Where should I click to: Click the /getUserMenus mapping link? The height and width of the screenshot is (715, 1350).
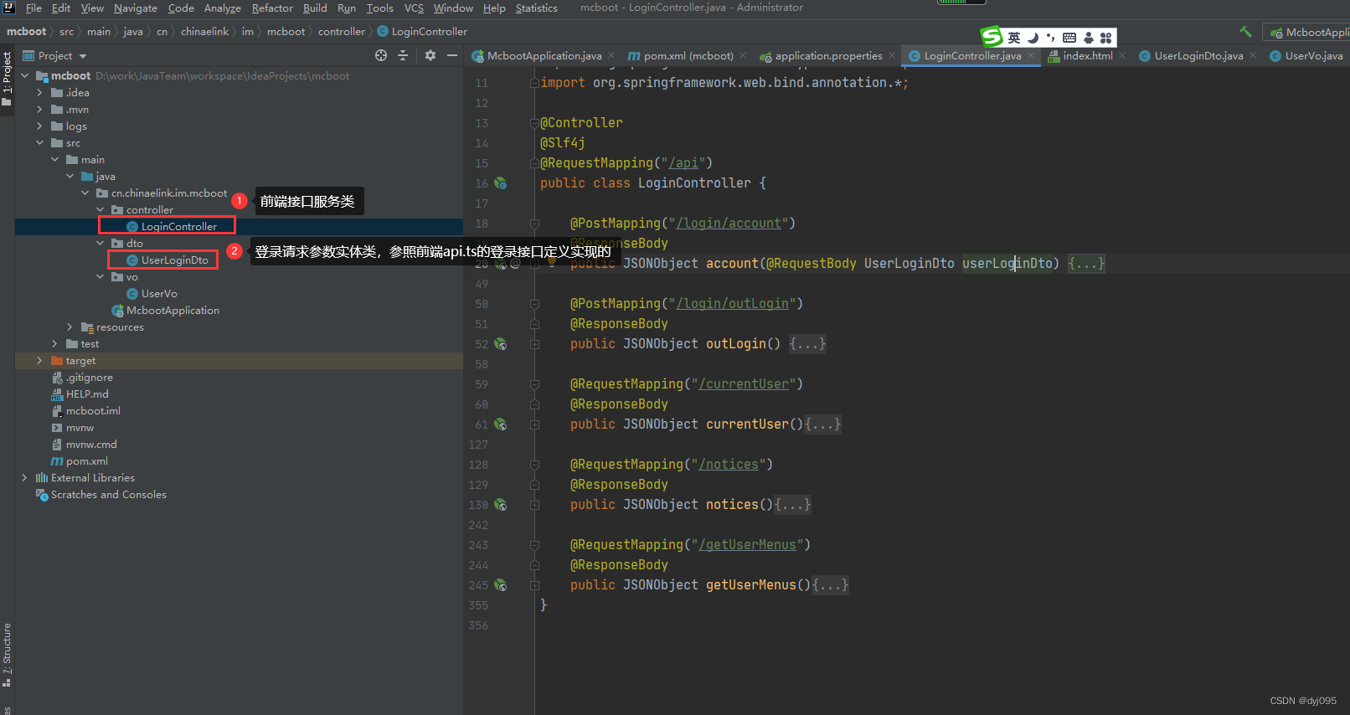click(747, 545)
